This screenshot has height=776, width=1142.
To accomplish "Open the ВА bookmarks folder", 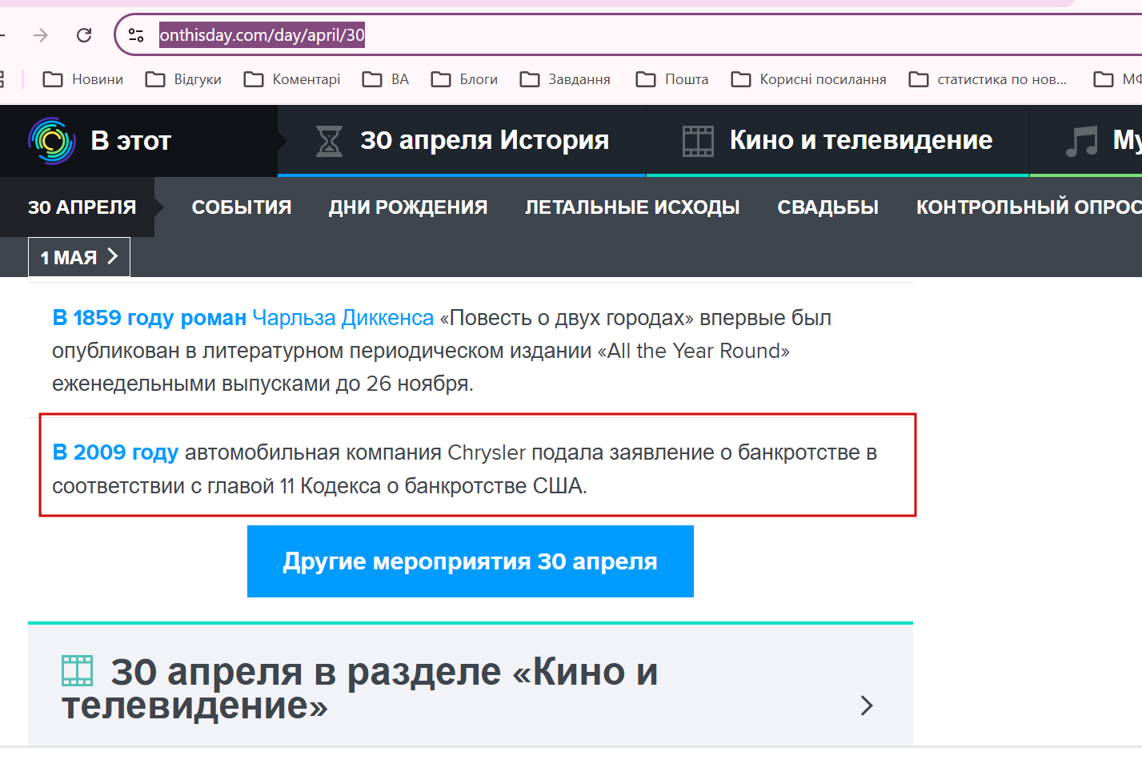I will pyautogui.click(x=386, y=79).
